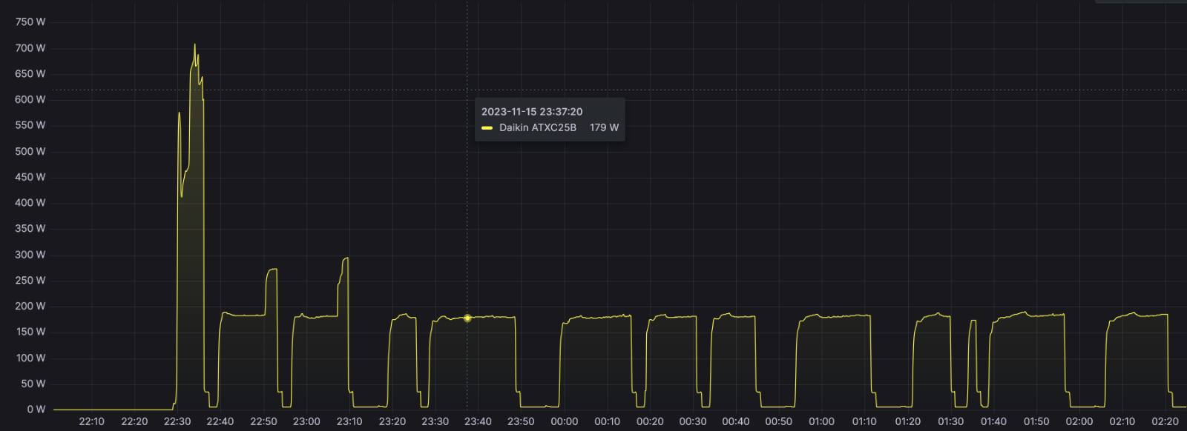Select the 02:00 time label
This screenshot has height=431, width=1187.
[x=1079, y=421]
